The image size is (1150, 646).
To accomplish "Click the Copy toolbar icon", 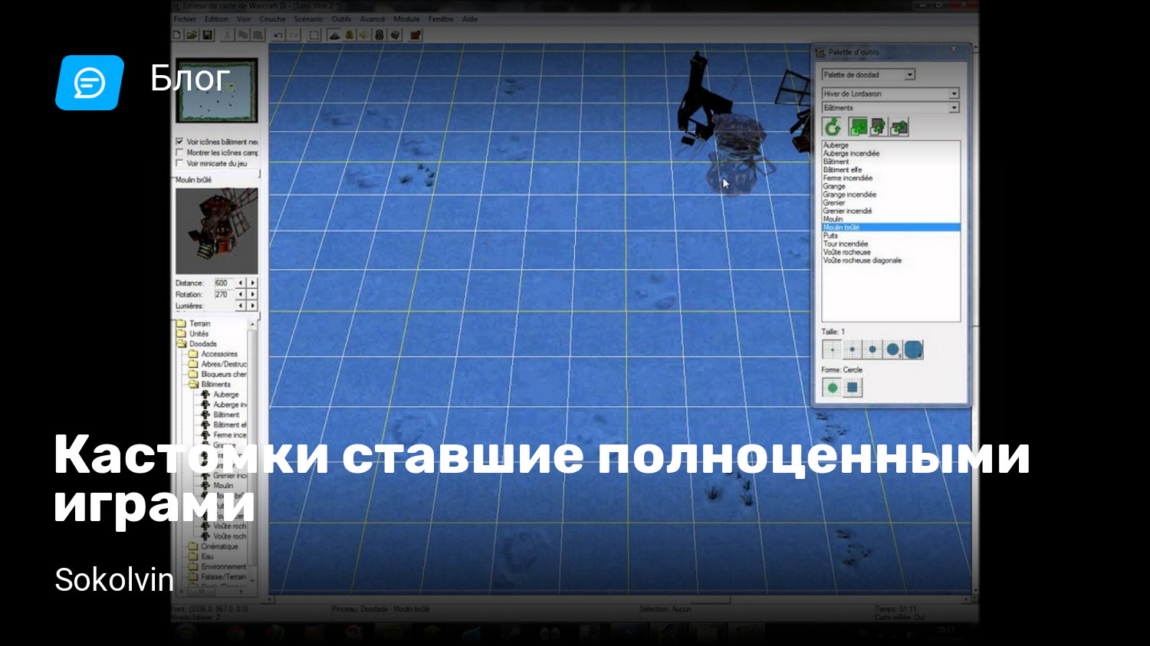I will click(243, 35).
